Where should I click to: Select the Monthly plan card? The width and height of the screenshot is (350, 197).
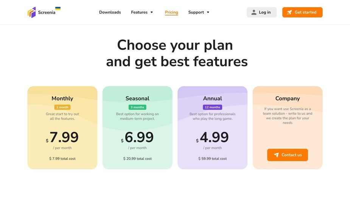click(62, 128)
